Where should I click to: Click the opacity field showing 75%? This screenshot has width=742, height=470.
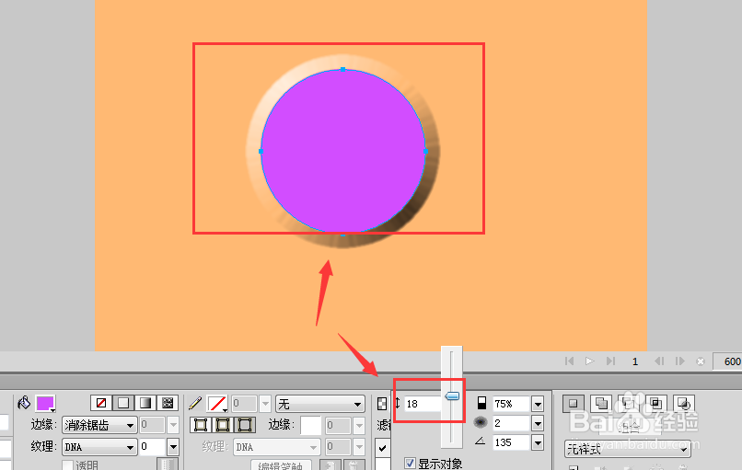511,404
